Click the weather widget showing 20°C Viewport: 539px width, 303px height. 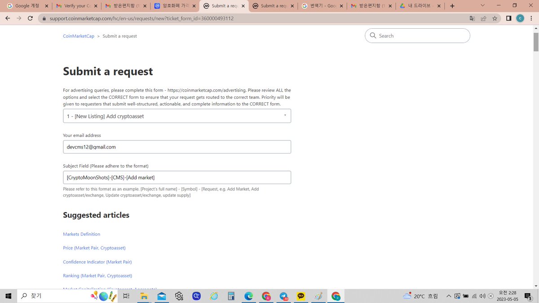(420, 296)
